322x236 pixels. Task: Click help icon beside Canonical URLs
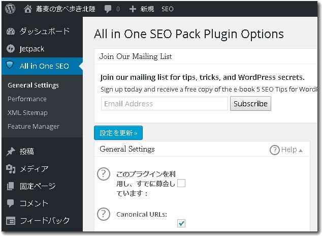pos(104,214)
